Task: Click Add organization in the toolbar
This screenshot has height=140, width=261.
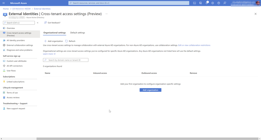Action: click(54, 41)
